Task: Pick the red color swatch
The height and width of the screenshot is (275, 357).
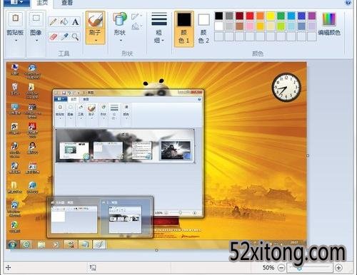Action: point(250,16)
